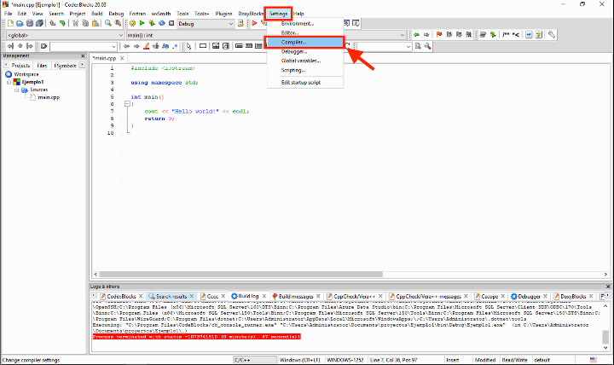Click the green Jump back arrow icon
The width and height of the screenshot is (614, 365).
(417, 35)
